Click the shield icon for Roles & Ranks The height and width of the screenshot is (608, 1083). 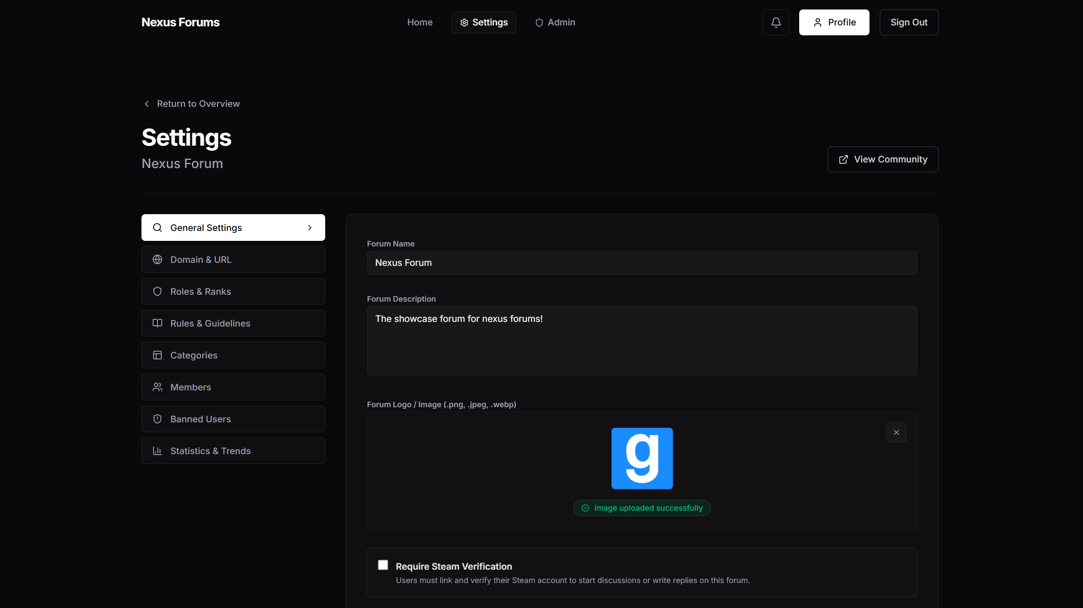point(157,291)
